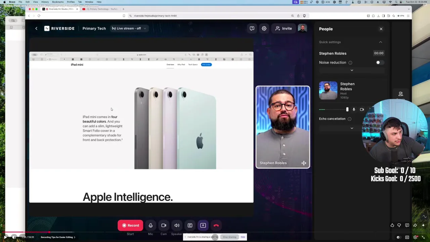Open YouTube player settings gear
Image resolution: width=430 pixels, height=242 pixels.
pyautogui.click(x=416, y=237)
